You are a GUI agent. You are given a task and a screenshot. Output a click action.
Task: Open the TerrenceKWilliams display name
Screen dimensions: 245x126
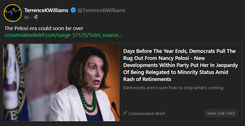tap(46, 10)
